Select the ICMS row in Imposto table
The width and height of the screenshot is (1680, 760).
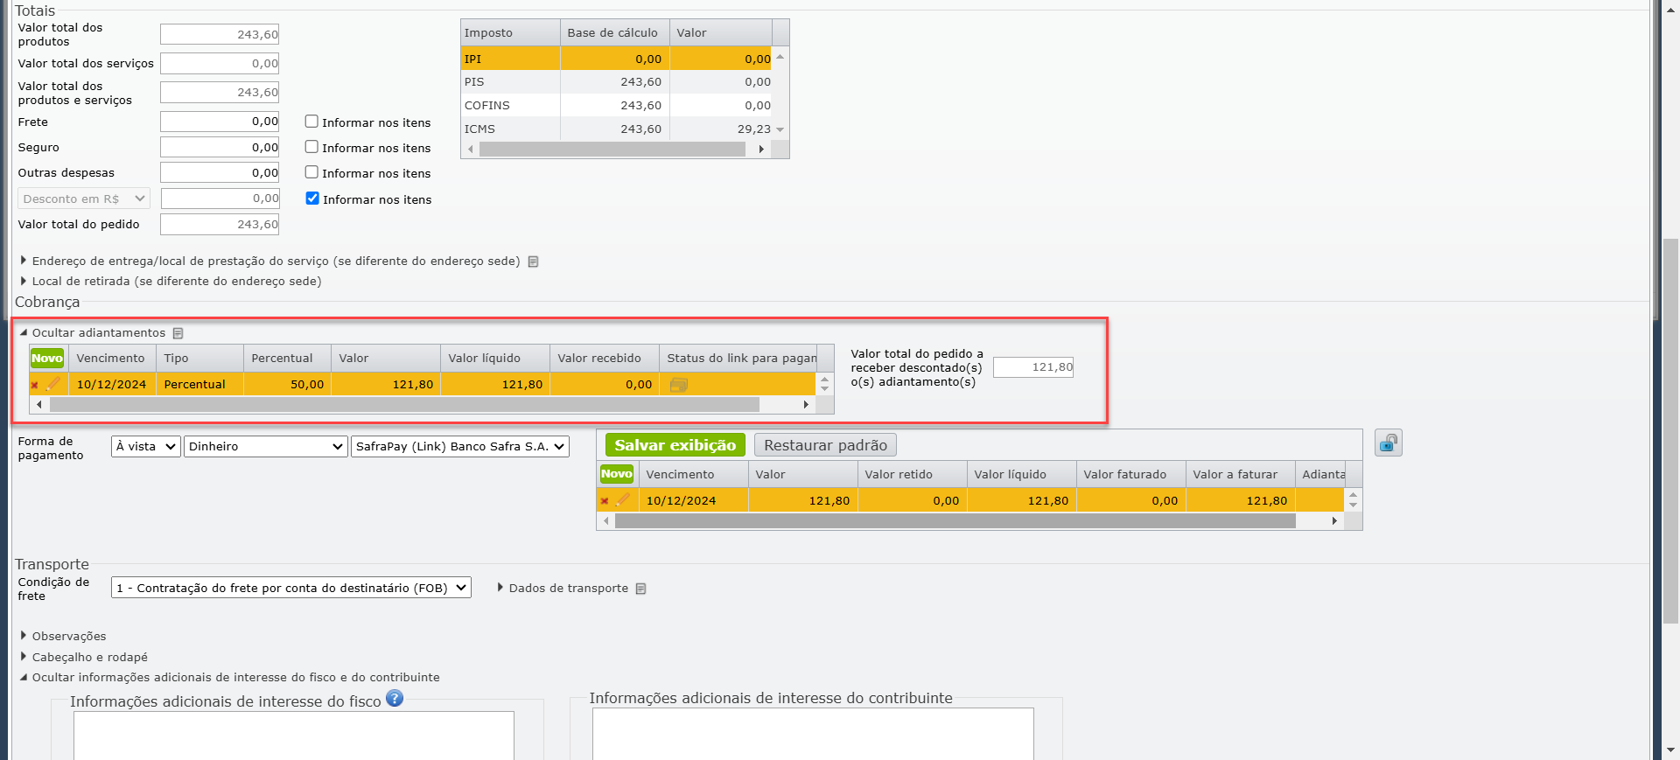[x=617, y=129]
